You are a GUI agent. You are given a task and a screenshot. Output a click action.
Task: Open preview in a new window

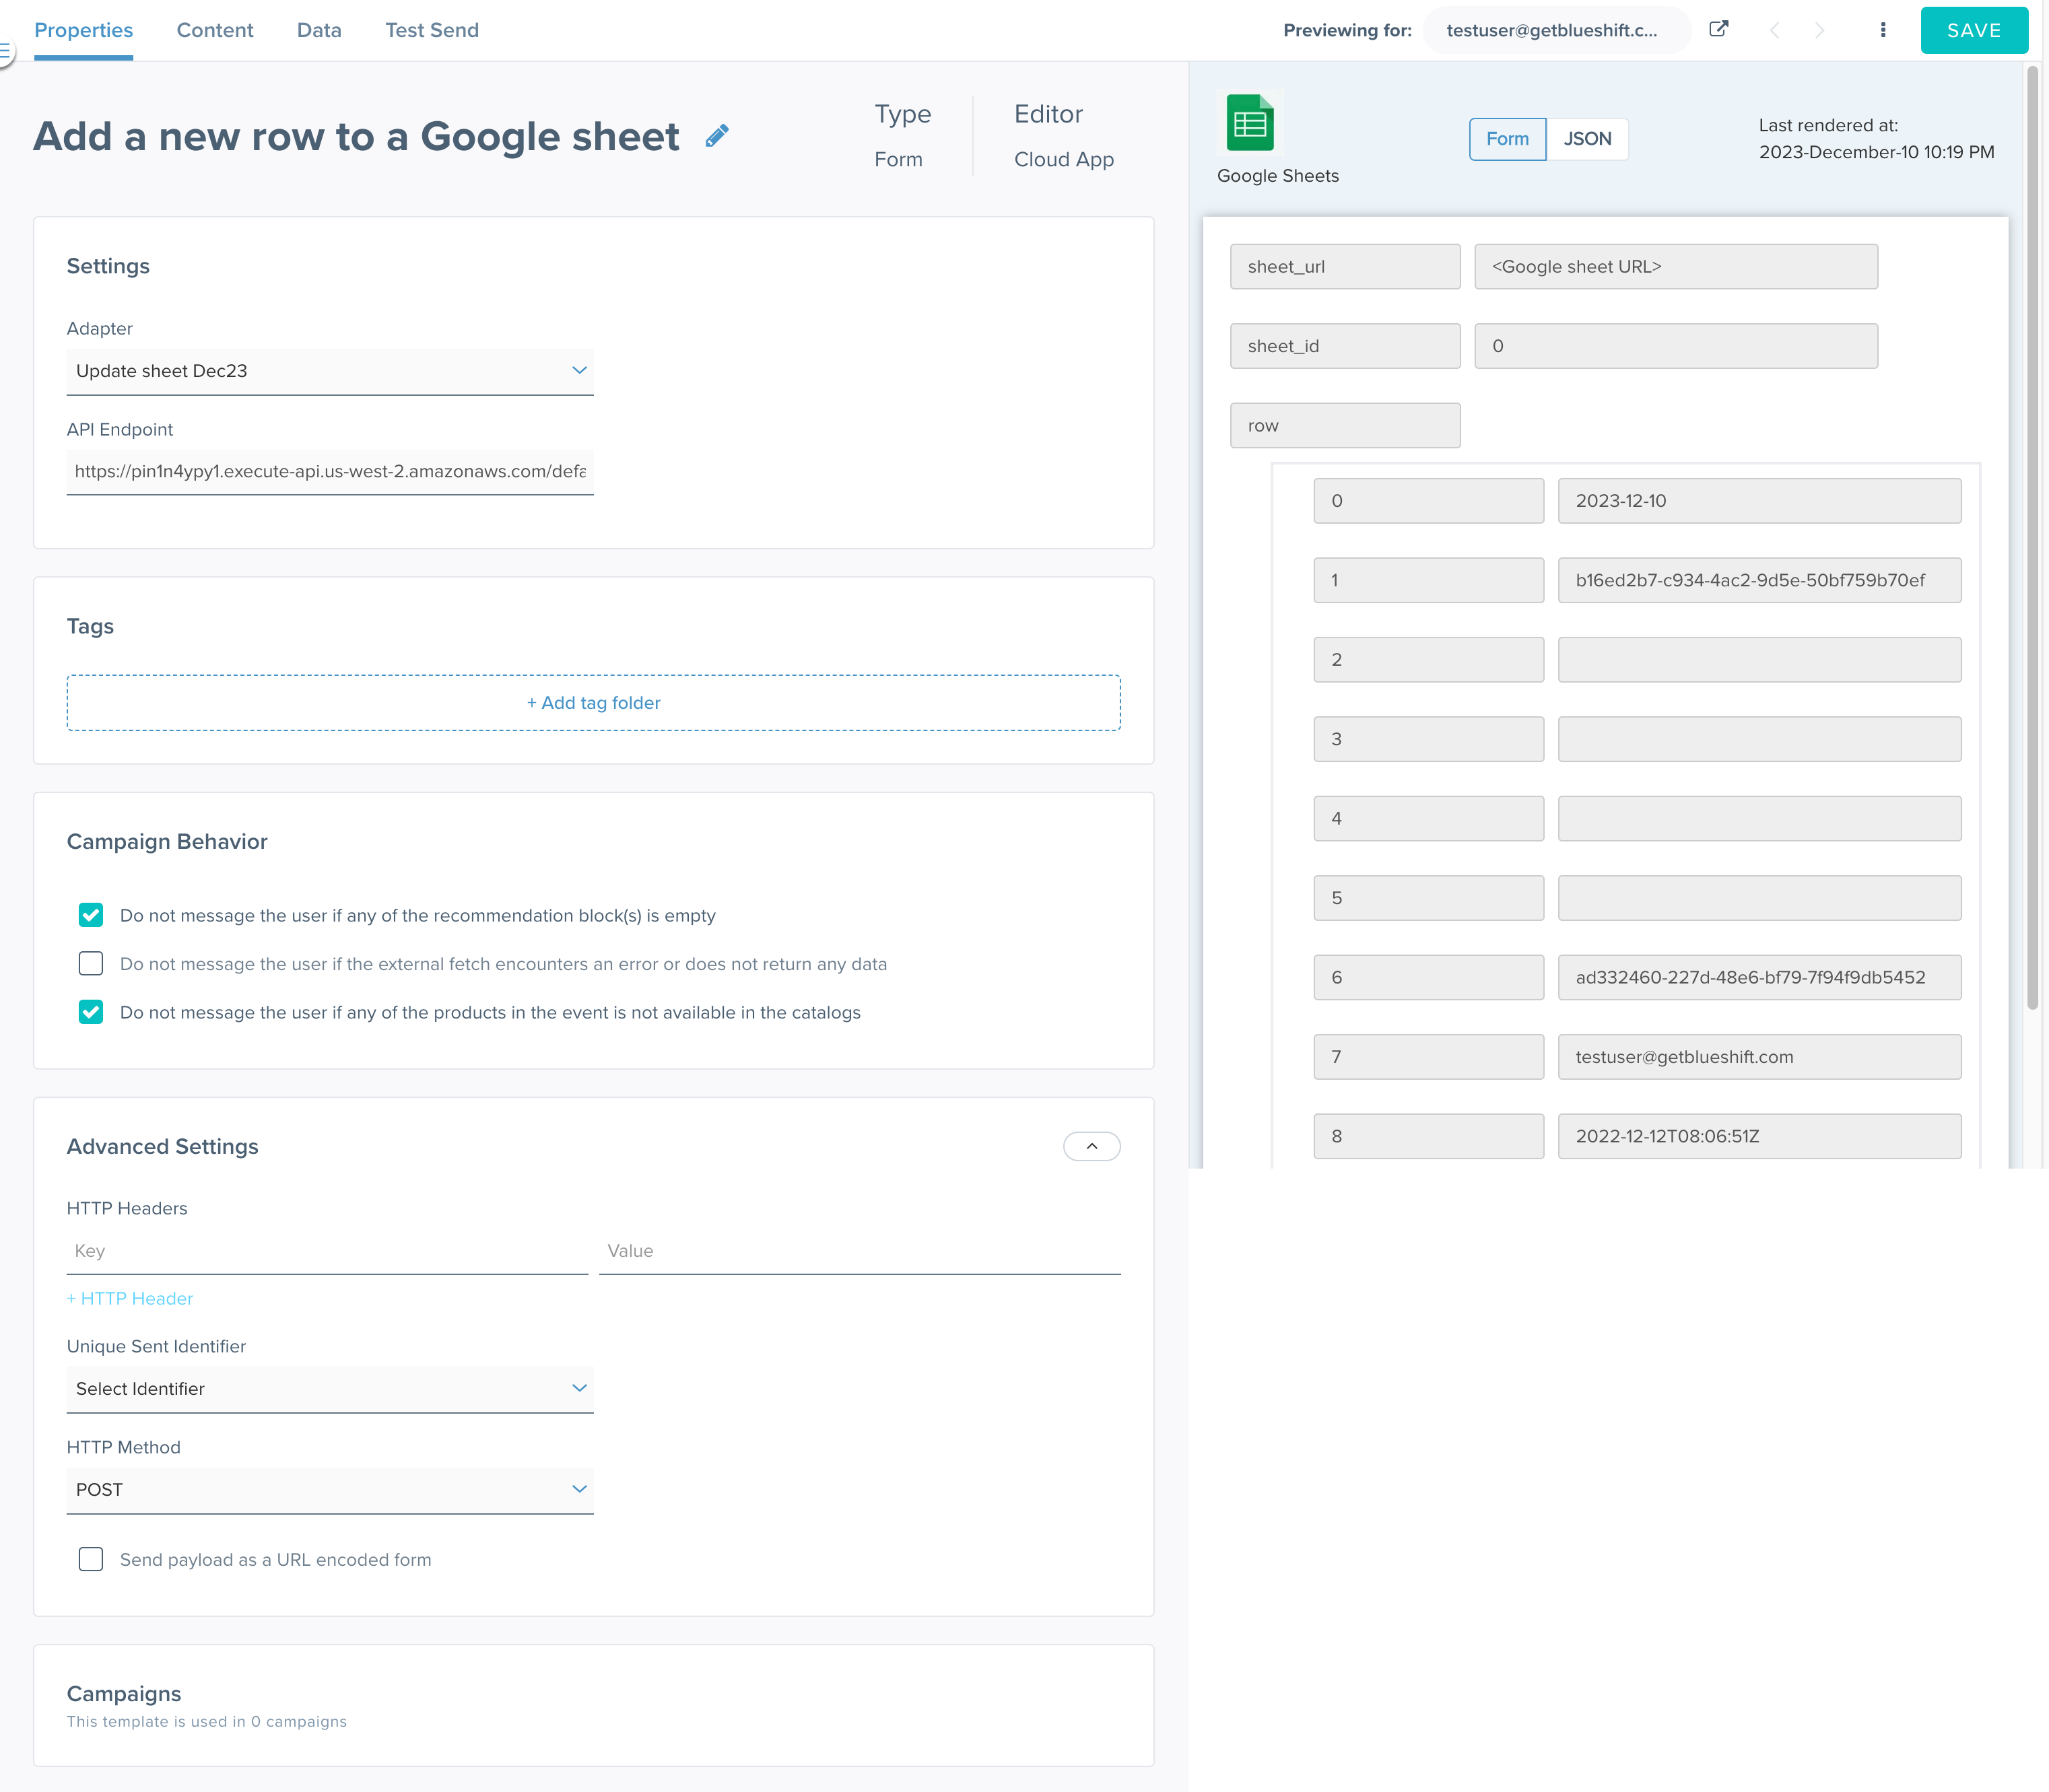tap(1719, 30)
